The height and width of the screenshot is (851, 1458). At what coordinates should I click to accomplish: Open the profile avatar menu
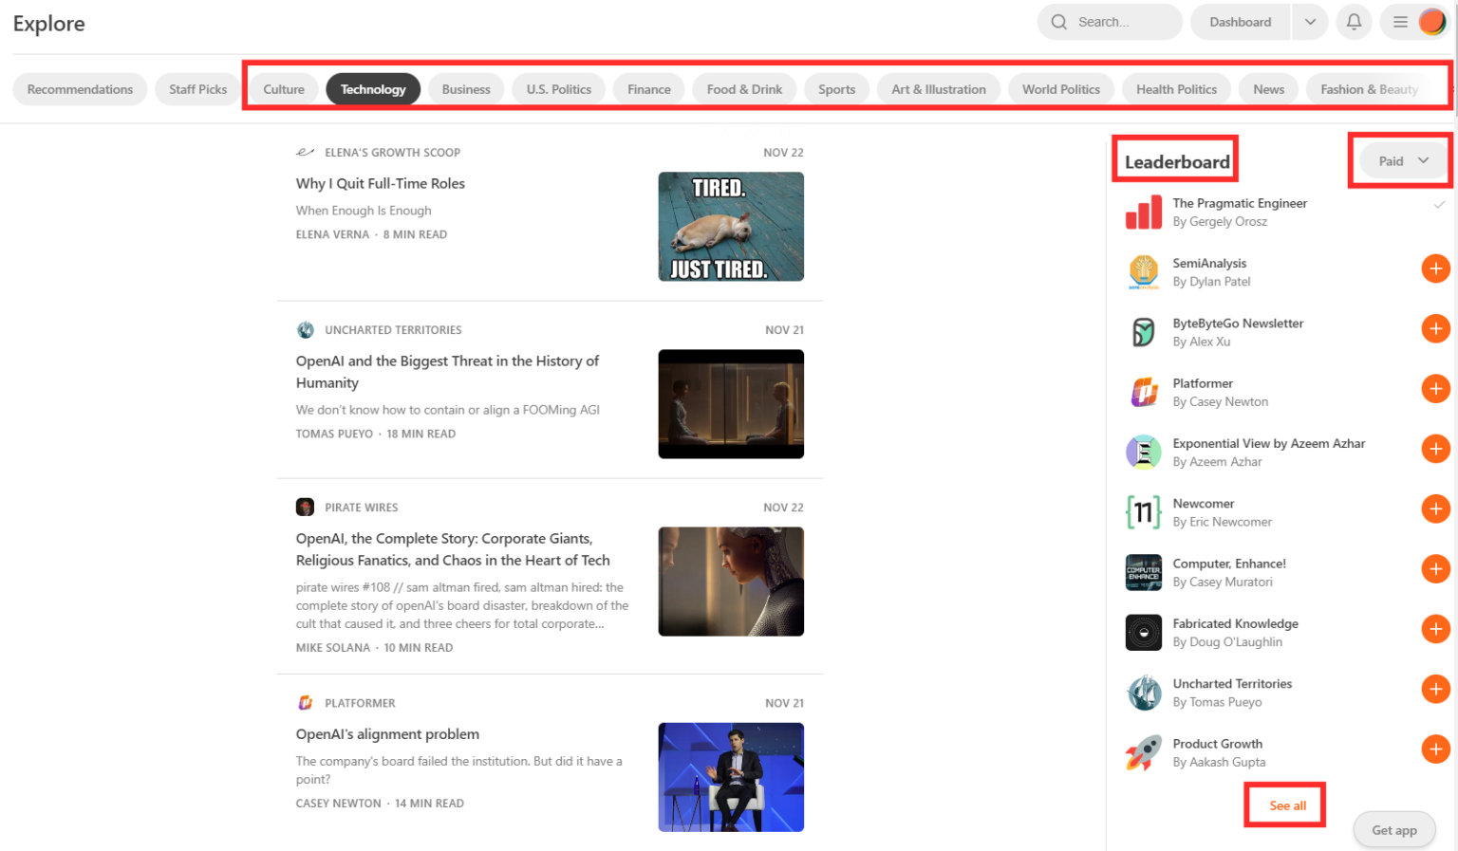(x=1431, y=22)
